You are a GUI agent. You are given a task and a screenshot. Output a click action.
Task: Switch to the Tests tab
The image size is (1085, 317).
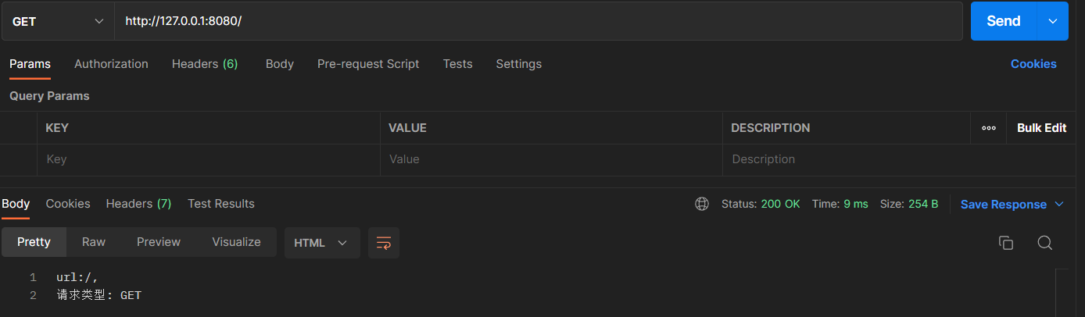click(x=457, y=64)
